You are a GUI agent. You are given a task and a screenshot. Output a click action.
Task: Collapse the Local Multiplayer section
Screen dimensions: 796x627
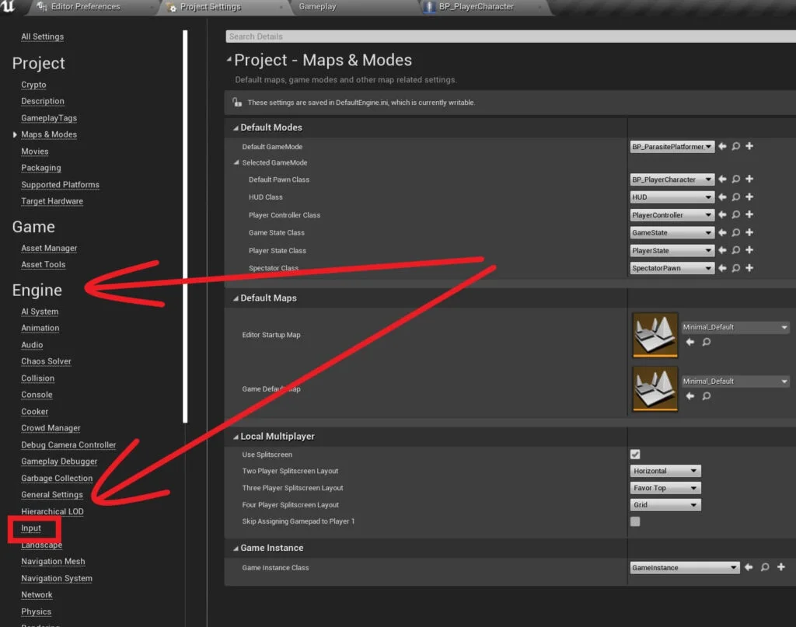[236, 437]
